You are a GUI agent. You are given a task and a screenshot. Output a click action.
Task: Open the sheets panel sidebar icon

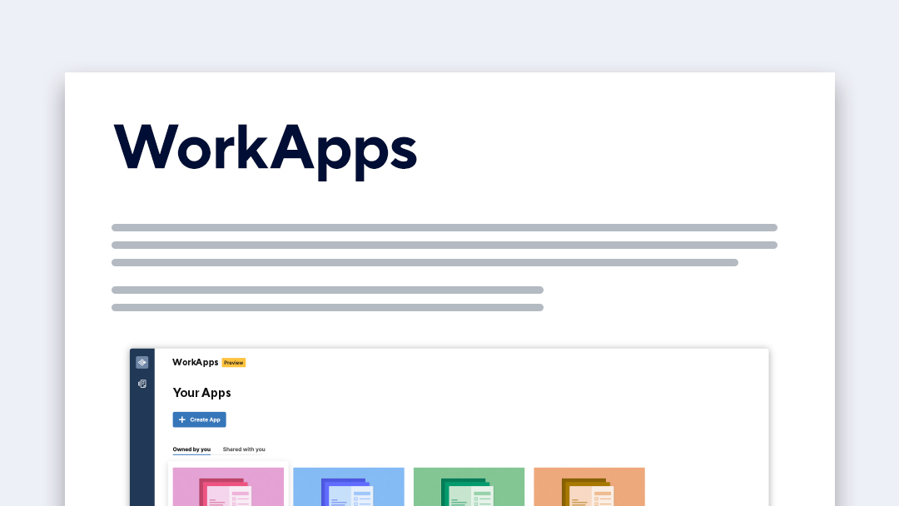(142, 384)
